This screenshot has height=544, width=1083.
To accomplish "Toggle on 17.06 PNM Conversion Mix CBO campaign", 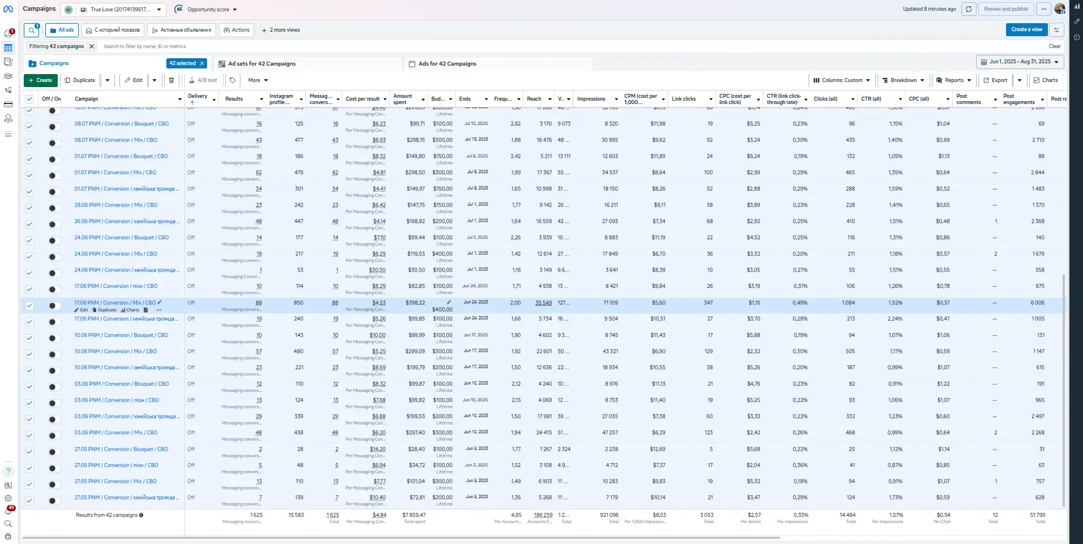I will (x=54, y=306).
